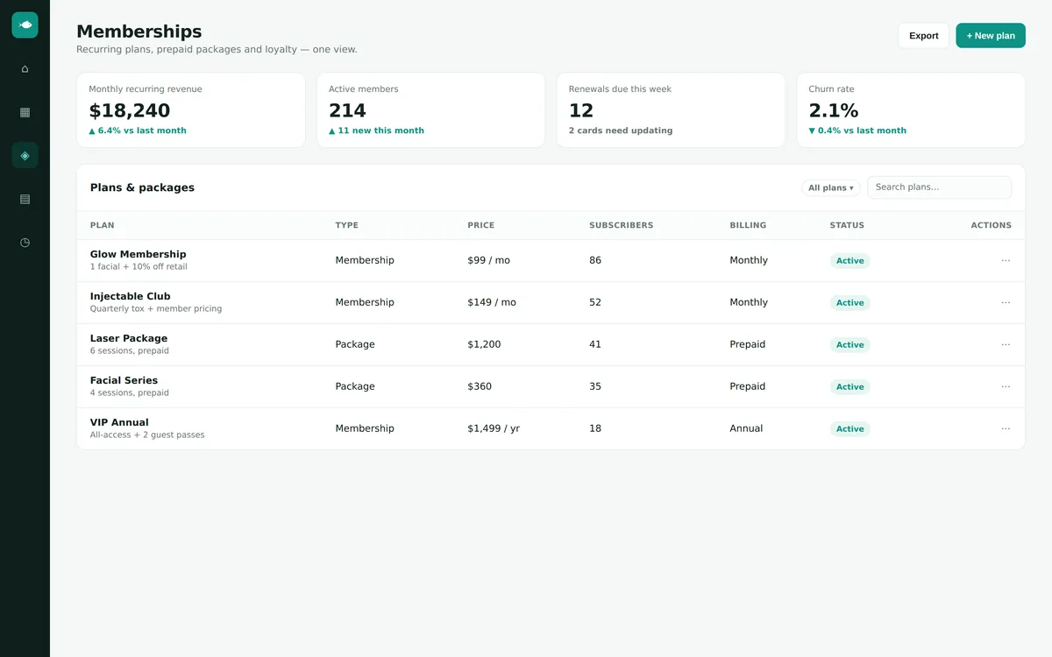Open the Renewals due this week card
Screen dimensions: 1052x657
671,110
